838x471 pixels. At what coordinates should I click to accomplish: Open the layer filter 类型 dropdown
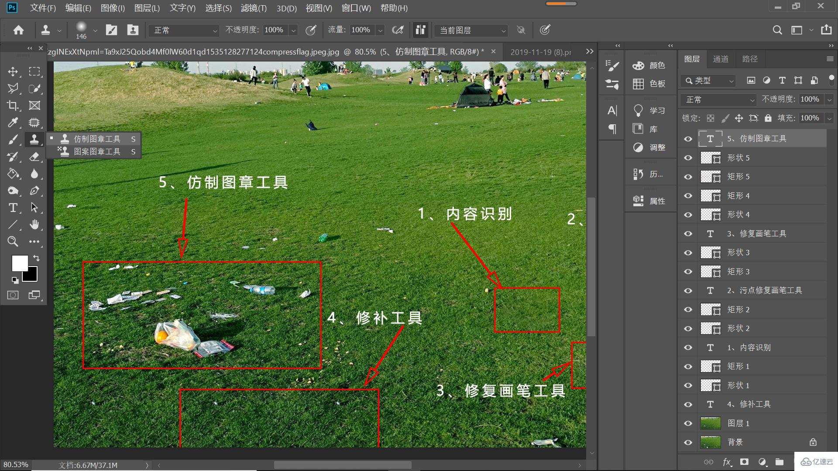[x=708, y=81]
